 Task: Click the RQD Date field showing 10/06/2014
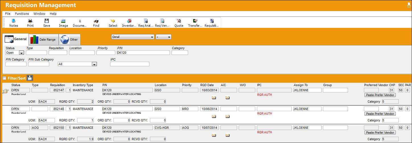coord(209,109)
